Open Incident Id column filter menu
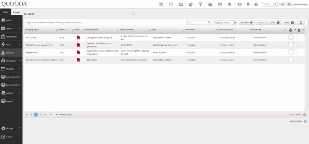The height and width of the screenshot is (144, 309). 73,30
